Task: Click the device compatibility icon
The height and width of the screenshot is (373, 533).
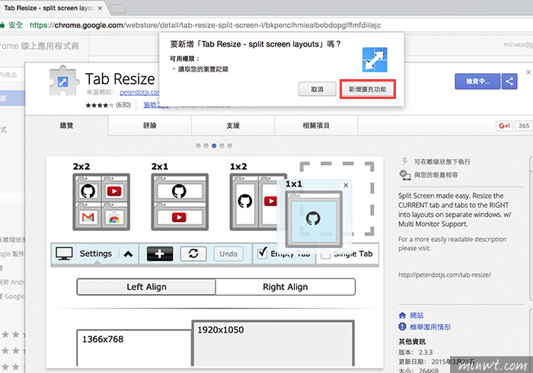Action: click(x=404, y=175)
